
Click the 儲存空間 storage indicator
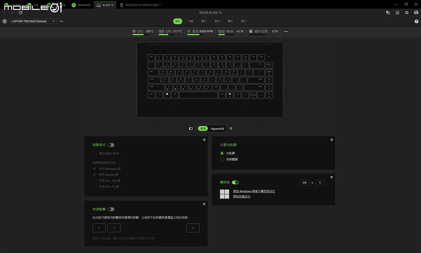(263, 32)
